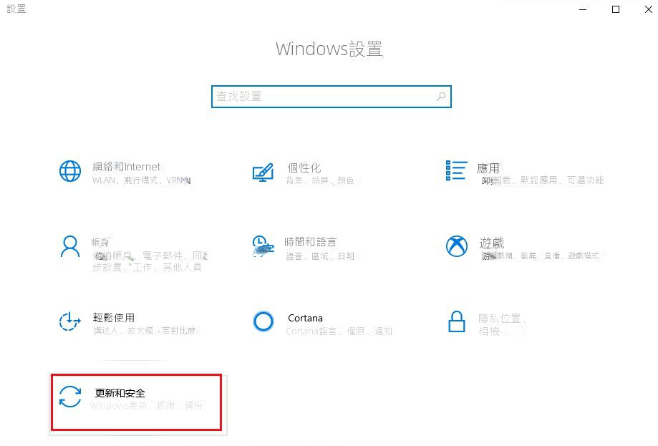This screenshot has width=658, height=446.
Task: Minimize the 設置 window
Action: 583,9
